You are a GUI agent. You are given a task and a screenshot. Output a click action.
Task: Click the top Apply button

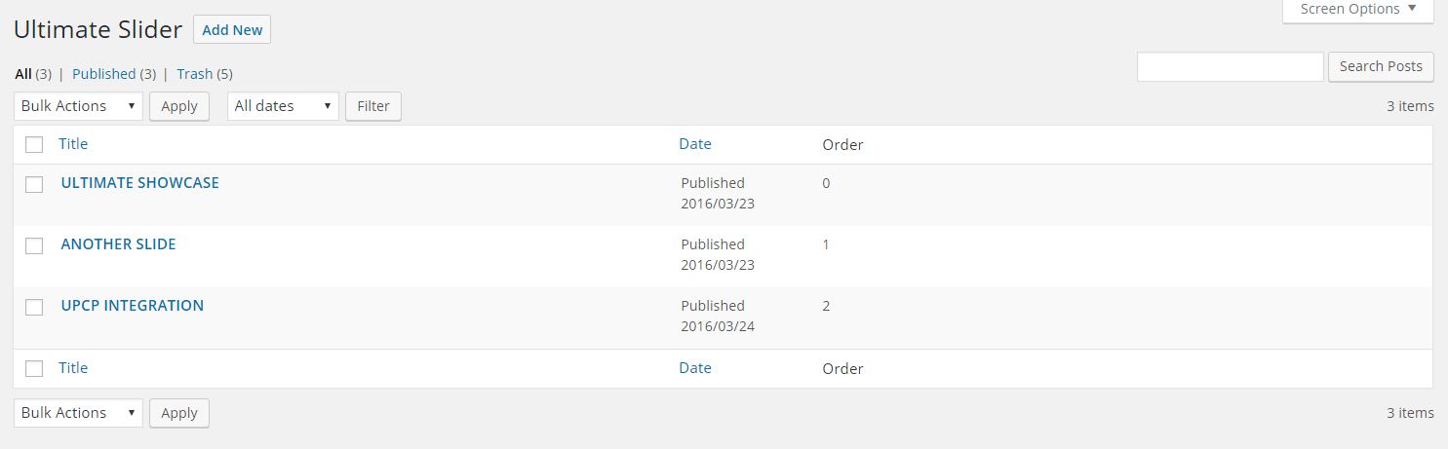(x=179, y=106)
